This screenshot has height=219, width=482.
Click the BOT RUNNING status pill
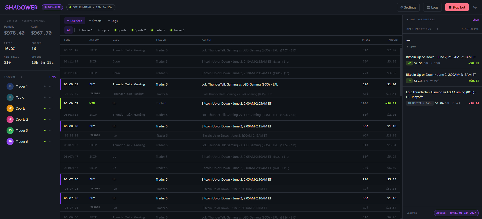pyautogui.click(x=91, y=7)
